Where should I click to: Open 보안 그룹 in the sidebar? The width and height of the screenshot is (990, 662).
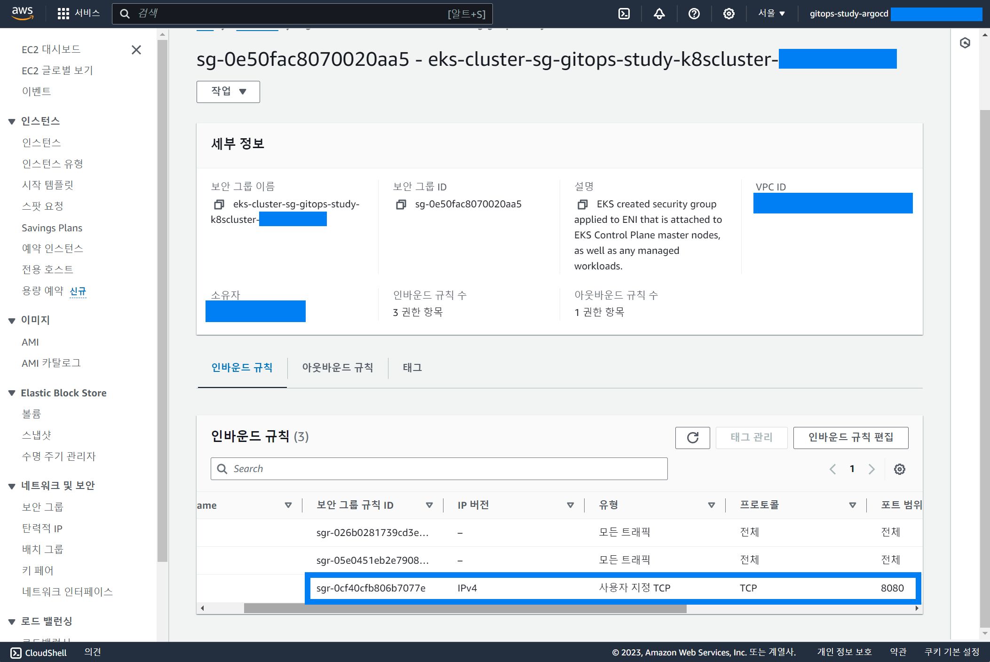pos(42,507)
